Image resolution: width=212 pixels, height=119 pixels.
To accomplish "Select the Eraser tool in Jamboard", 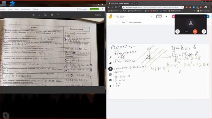I will 110,63.
